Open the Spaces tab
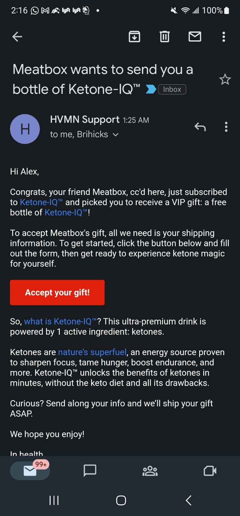The image size is (240, 516). [x=150, y=471]
